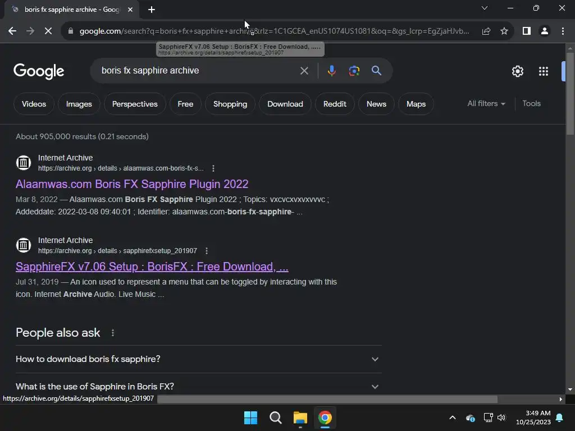Stop loading the page
Screen dimensions: 575x431
[48, 31]
